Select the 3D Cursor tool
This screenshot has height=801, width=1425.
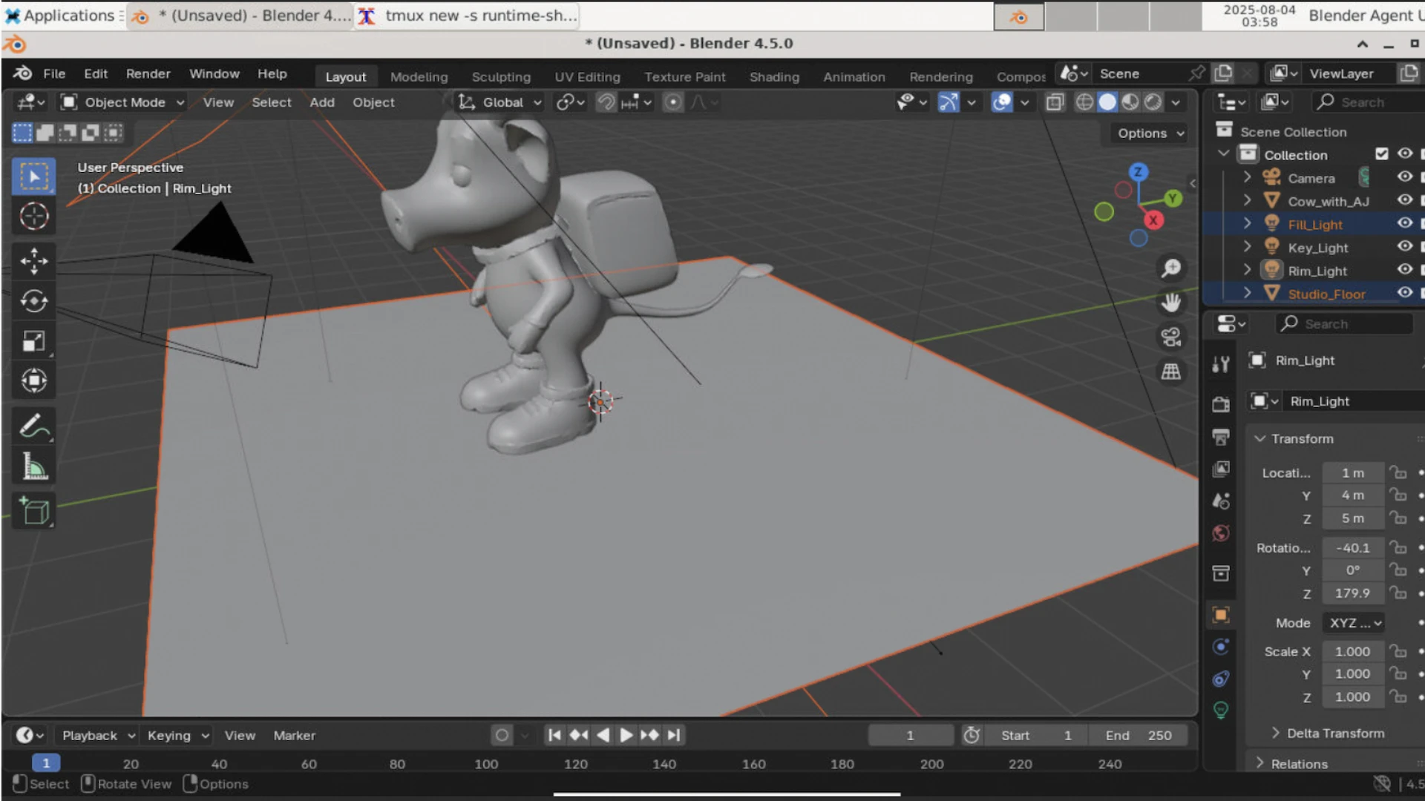pos(33,217)
